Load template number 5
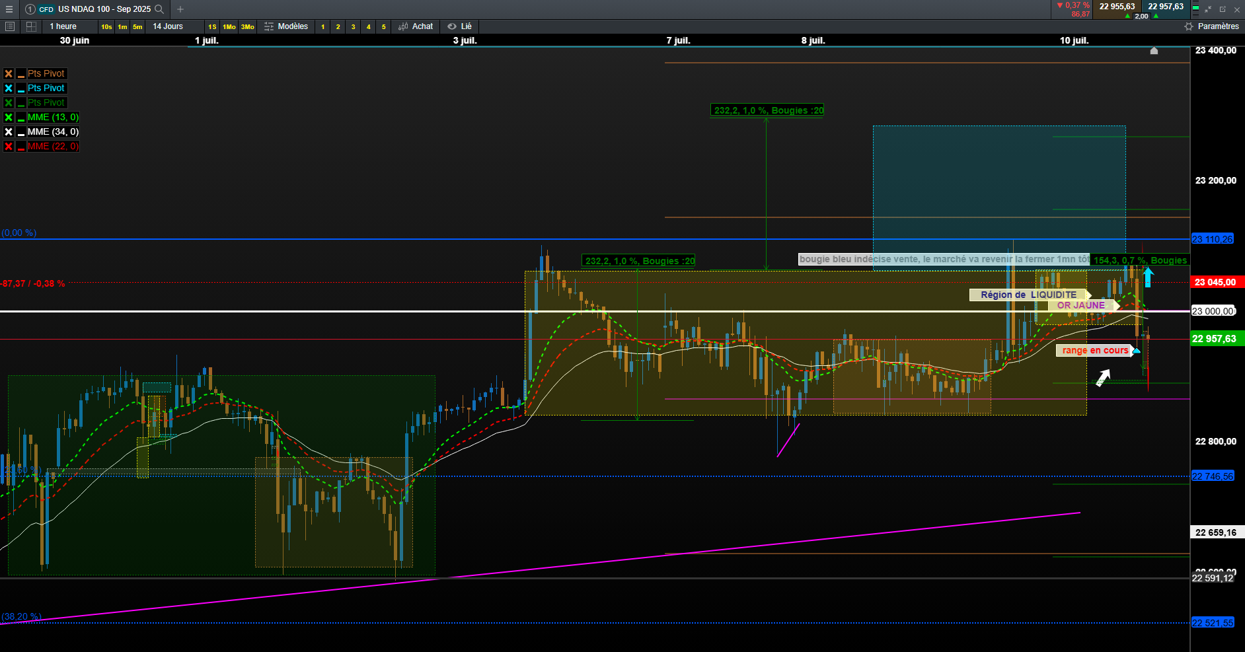Viewport: 1245px width, 652px height. point(383,26)
